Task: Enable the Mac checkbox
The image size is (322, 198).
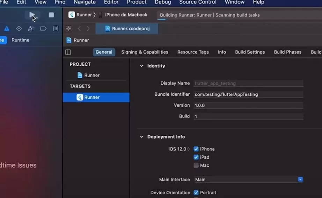Action: pyautogui.click(x=196, y=165)
